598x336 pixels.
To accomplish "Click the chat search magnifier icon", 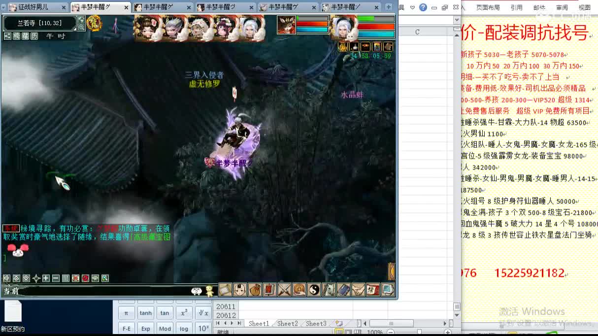I will (x=105, y=278).
